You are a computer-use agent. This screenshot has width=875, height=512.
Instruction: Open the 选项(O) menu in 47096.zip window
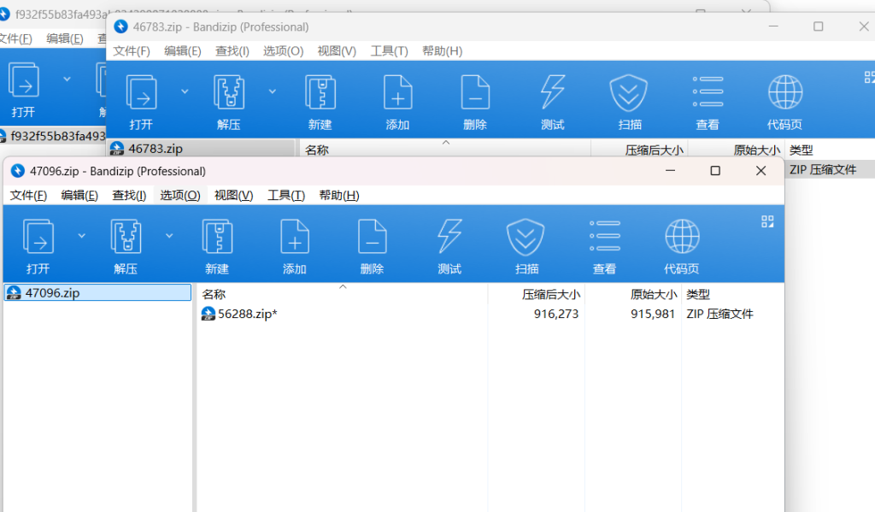pyautogui.click(x=179, y=196)
